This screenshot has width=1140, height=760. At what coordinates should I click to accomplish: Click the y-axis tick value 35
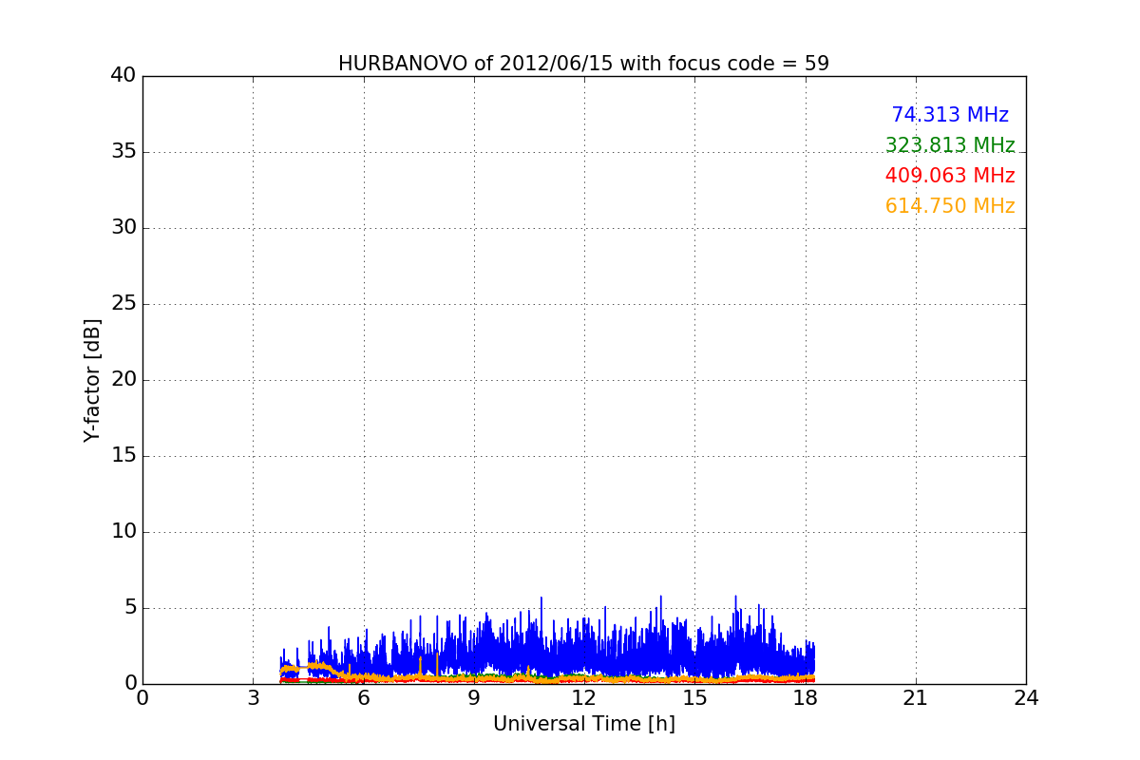pos(123,152)
